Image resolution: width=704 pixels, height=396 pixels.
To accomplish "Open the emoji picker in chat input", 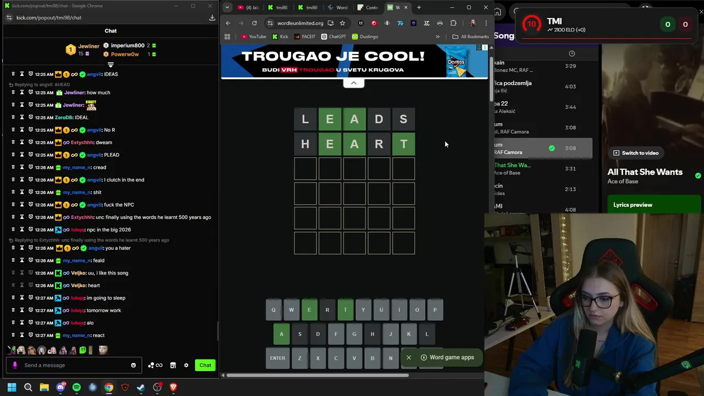I will click(x=133, y=365).
